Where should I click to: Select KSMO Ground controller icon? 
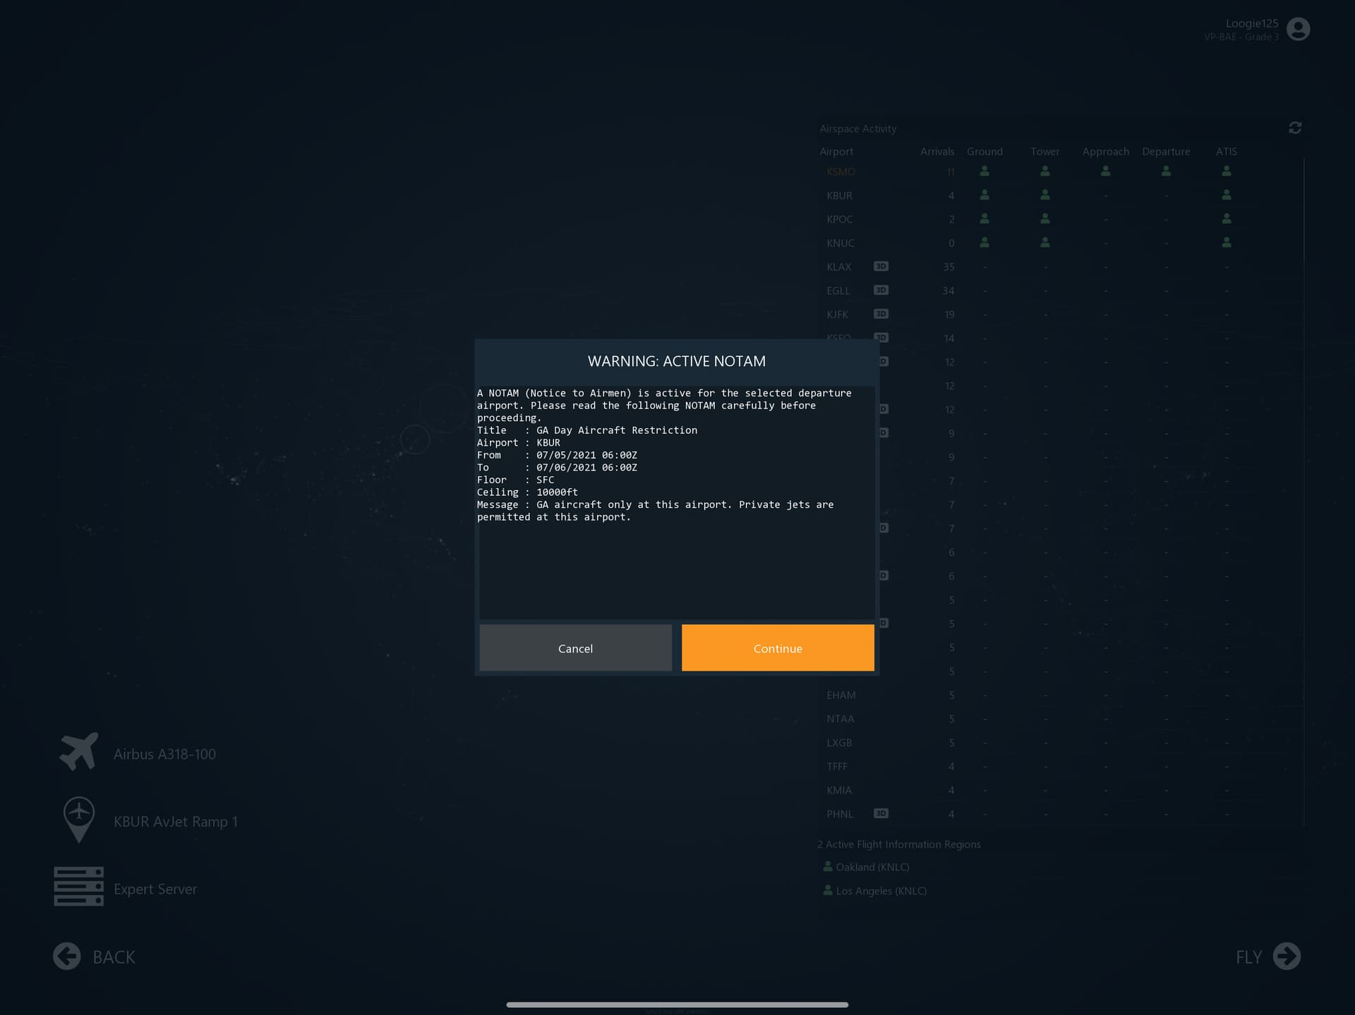(984, 171)
